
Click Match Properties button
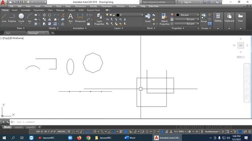click(x=165, y=19)
